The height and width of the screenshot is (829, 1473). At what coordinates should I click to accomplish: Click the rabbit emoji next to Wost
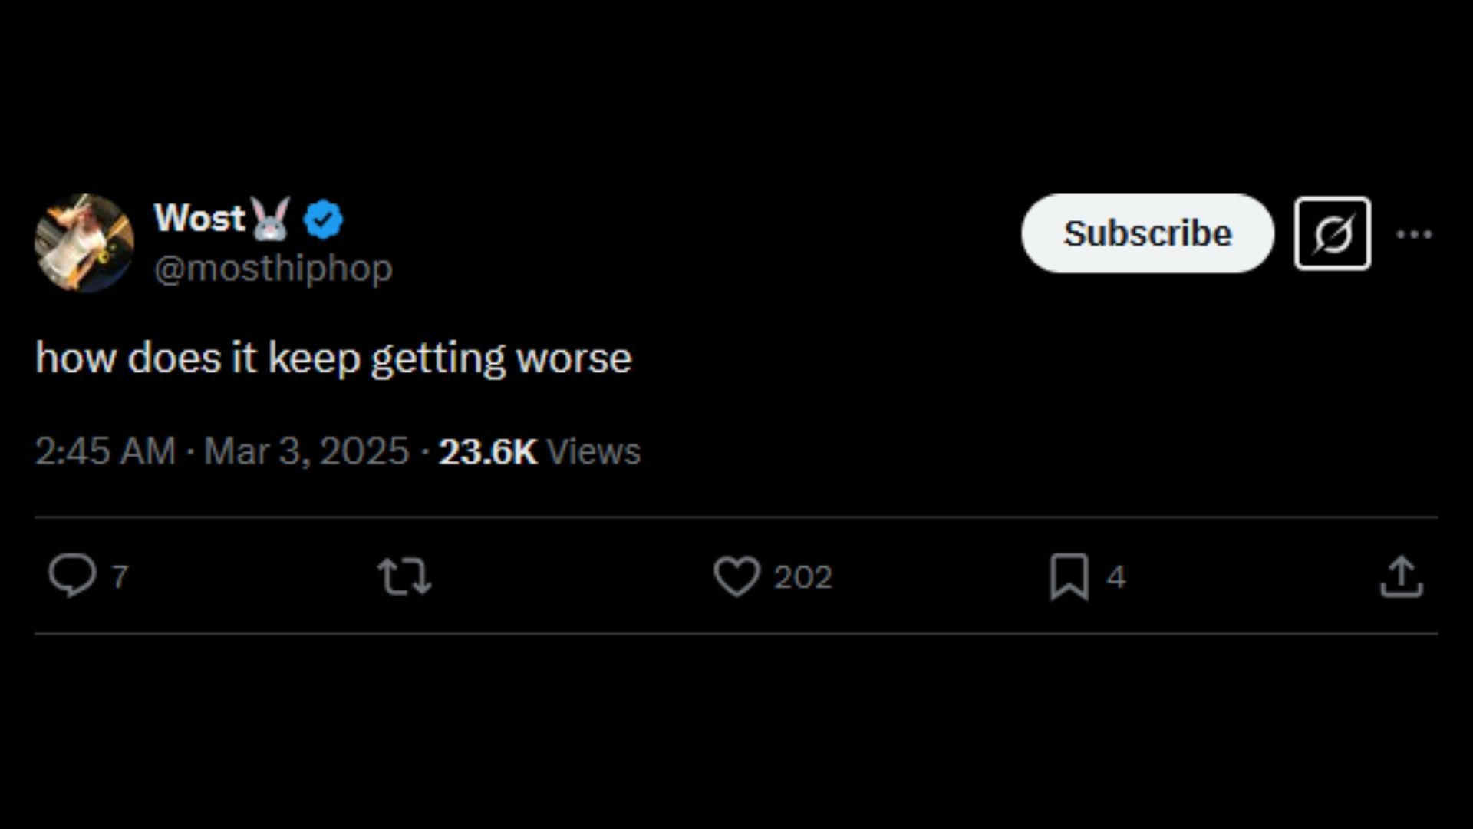click(x=270, y=219)
